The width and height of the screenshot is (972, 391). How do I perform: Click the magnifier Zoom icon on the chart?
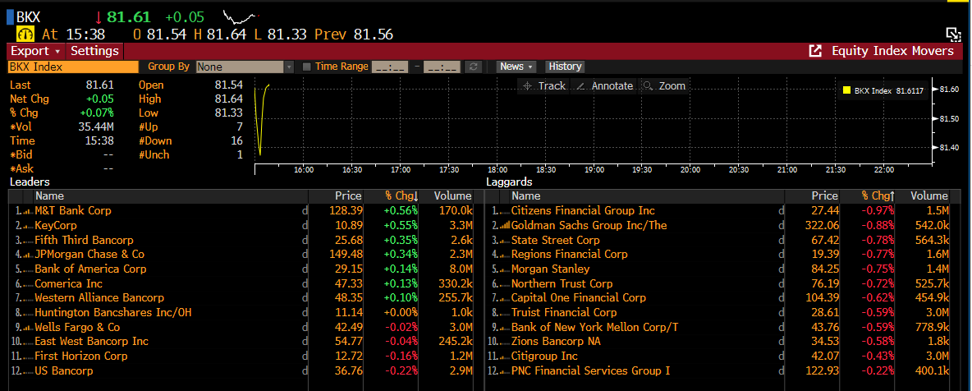649,86
